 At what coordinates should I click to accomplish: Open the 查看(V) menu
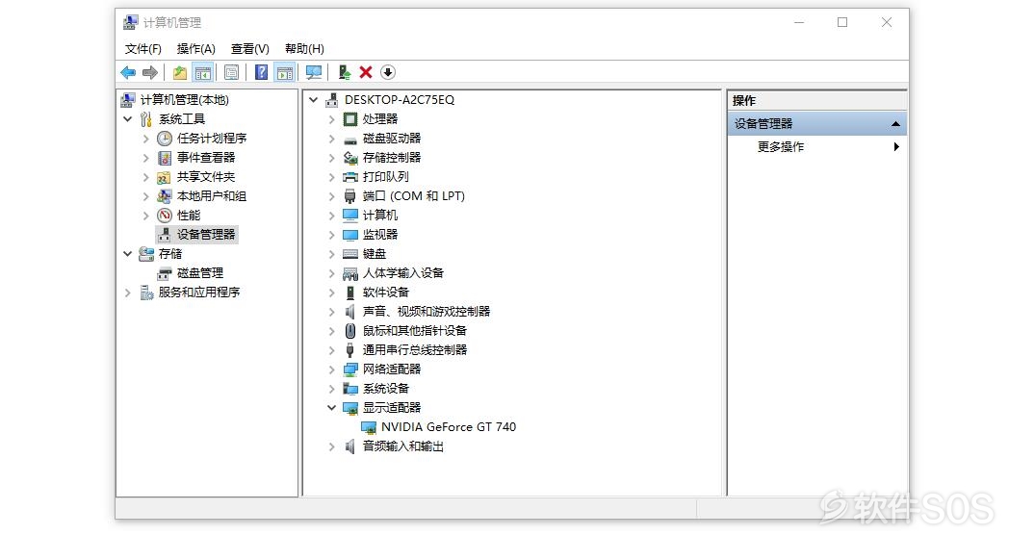tap(249, 49)
